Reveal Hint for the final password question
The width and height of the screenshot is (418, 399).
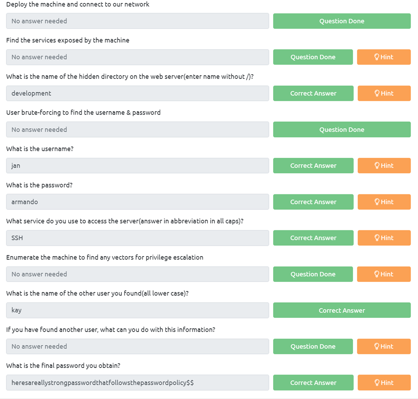point(384,383)
